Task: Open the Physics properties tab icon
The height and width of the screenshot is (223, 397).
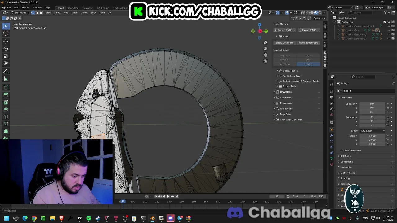Action: point(332,147)
